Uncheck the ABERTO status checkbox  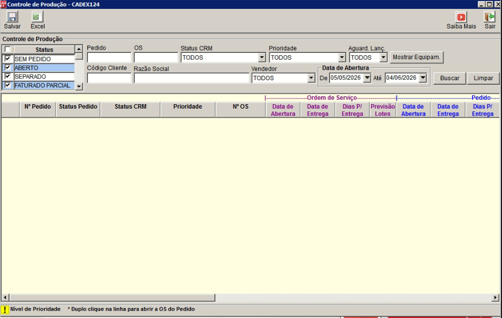(8, 67)
